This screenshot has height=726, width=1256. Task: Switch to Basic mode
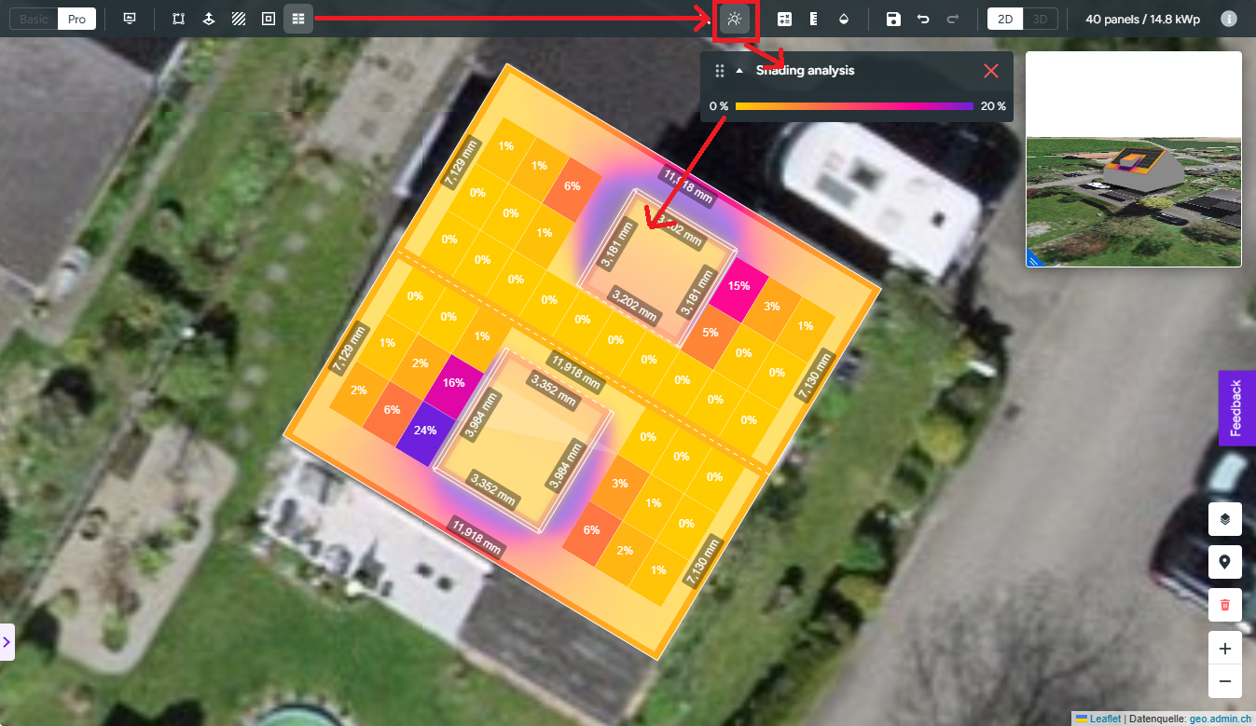click(34, 19)
